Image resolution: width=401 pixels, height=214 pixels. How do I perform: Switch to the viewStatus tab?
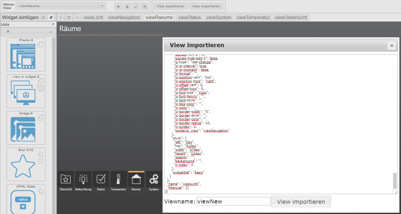pyautogui.click(x=189, y=17)
